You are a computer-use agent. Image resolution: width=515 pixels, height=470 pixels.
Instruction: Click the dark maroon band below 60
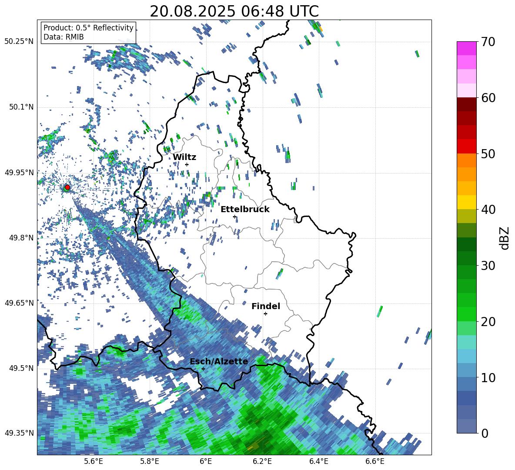tap(466, 104)
